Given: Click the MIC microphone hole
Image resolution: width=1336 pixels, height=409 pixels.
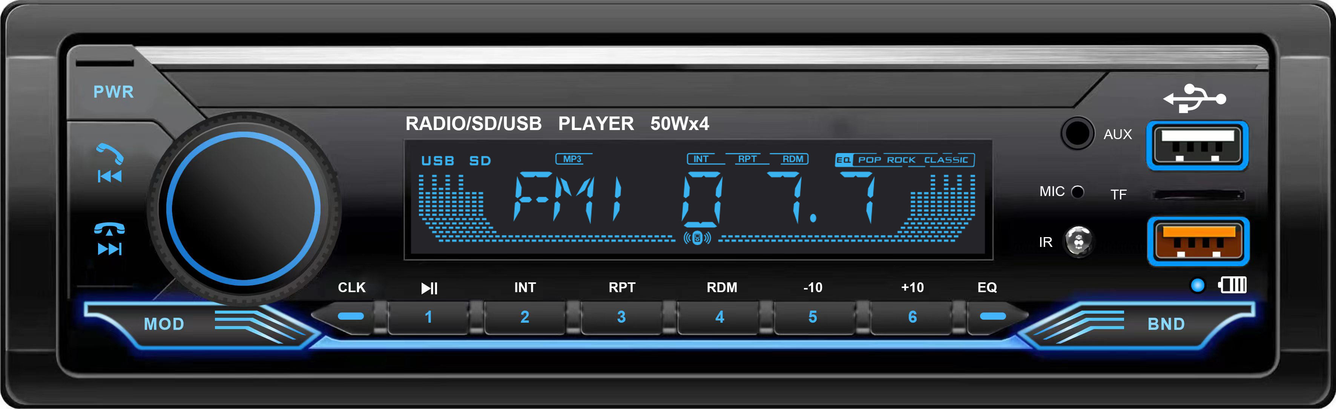Looking at the screenshot, I should pyautogui.click(x=1077, y=192).
